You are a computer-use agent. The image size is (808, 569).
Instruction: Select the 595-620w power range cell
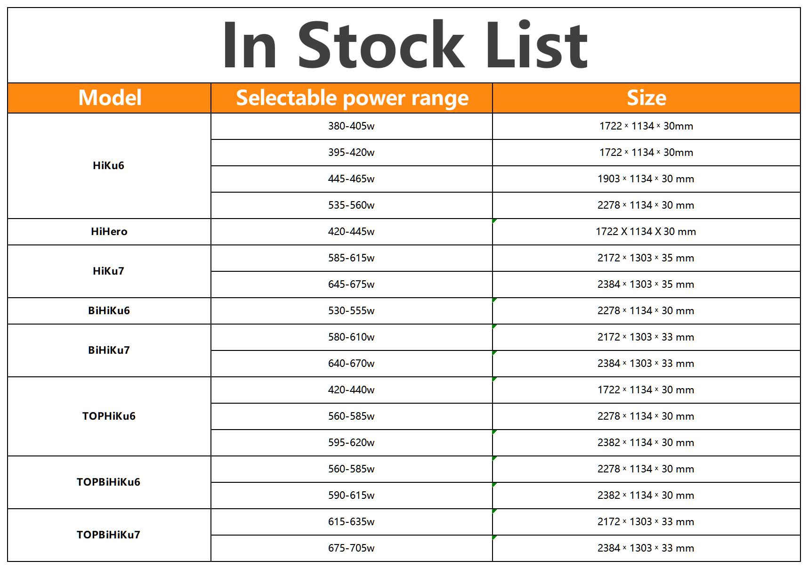(351, 442)
